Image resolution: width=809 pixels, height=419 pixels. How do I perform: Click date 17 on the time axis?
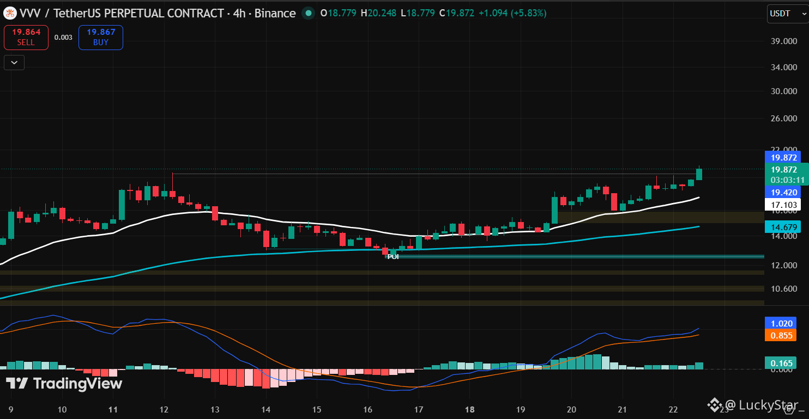click(x=419, y=410)
